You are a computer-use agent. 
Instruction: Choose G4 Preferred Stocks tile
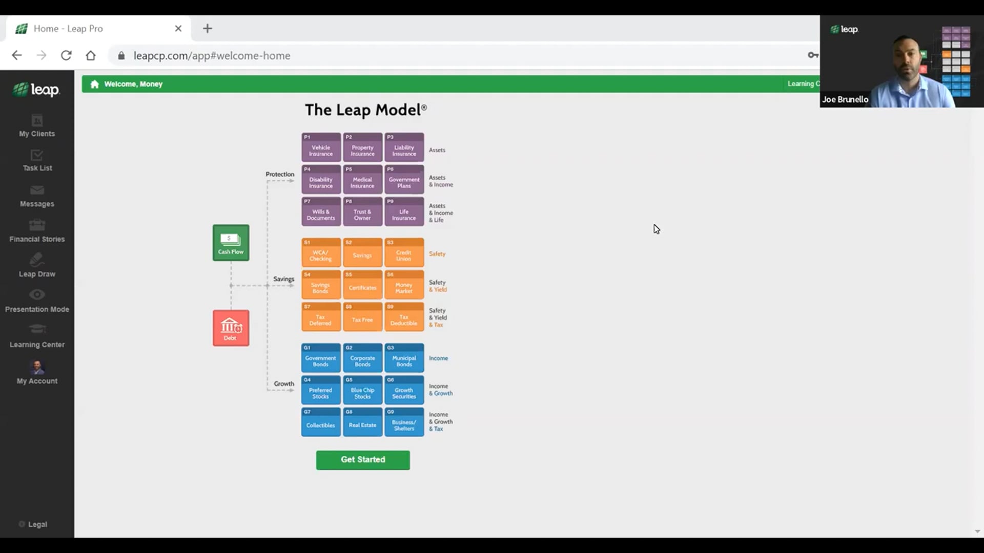(321, 390)
